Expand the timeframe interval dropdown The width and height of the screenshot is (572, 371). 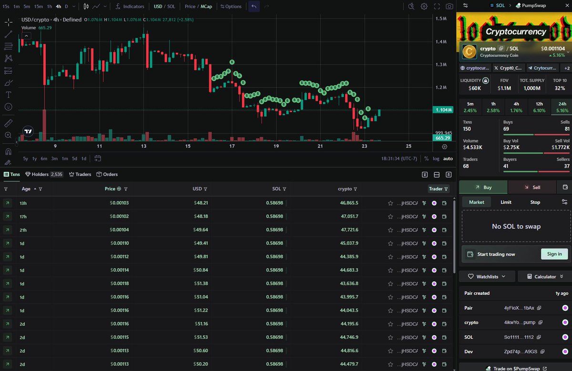(x=74, y=7)
